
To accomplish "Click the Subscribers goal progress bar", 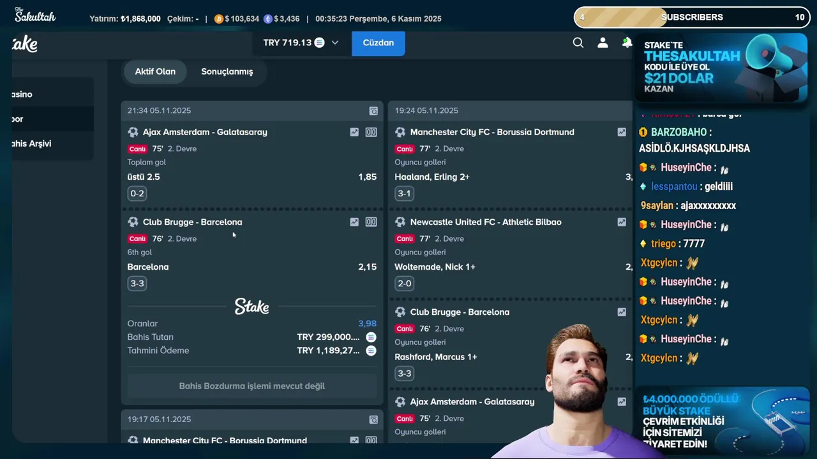I will click(x=692, y=17).
